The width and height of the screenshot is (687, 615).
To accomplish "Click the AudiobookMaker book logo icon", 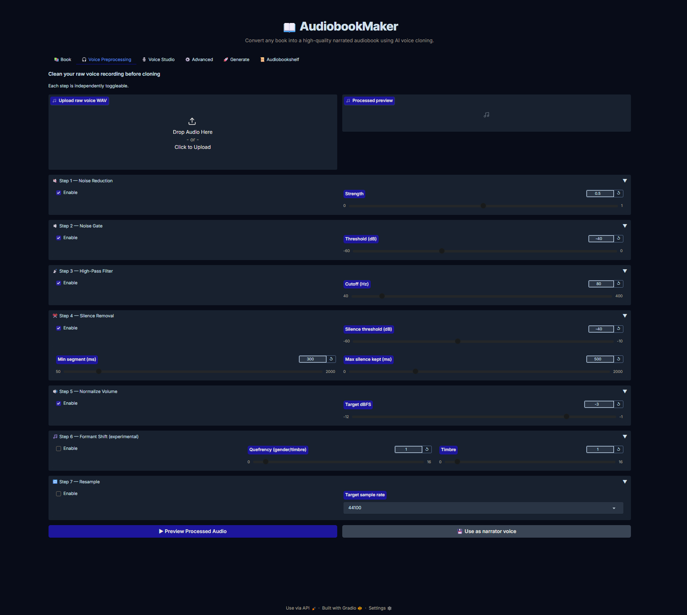I will click(x=290, y=27).
